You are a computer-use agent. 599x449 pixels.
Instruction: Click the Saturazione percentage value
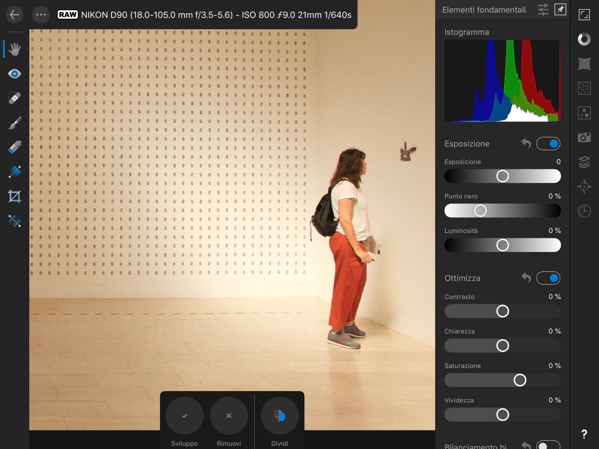[555, 366]
